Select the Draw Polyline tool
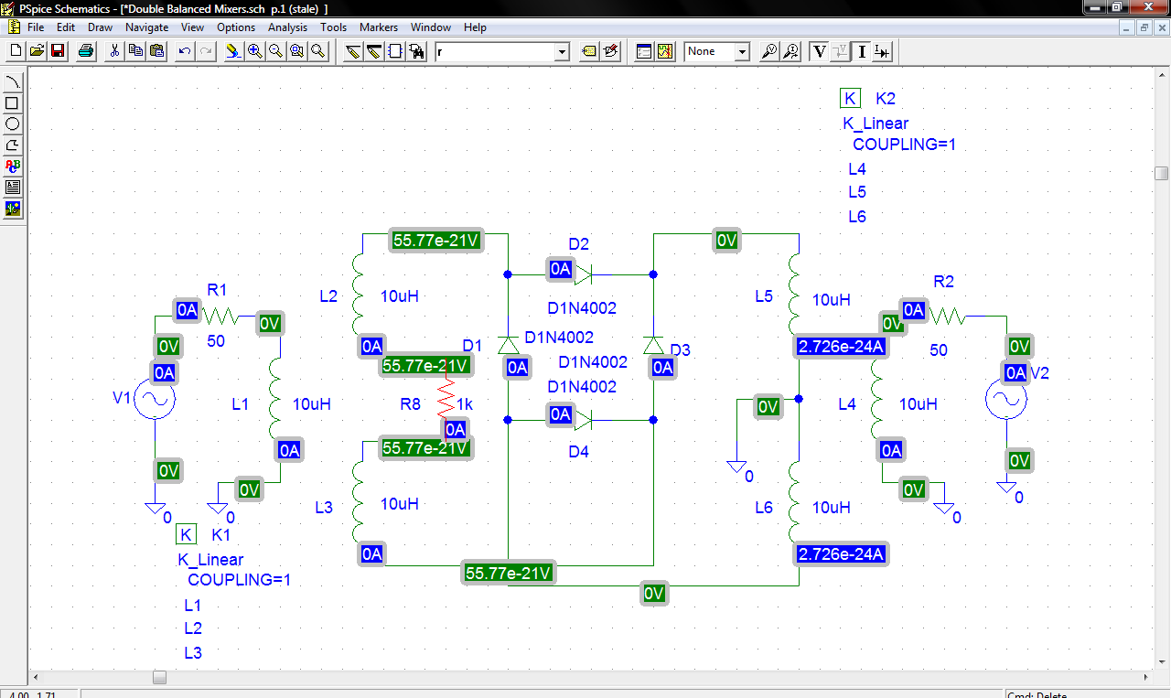Image resolution: width=1171 pixels, height=698 pixels. [x=13, y=145]
